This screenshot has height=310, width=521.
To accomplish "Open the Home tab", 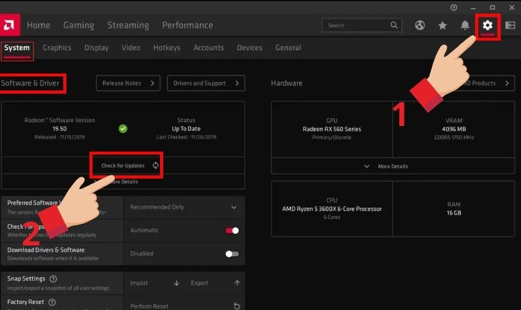I will coord(38,25).
